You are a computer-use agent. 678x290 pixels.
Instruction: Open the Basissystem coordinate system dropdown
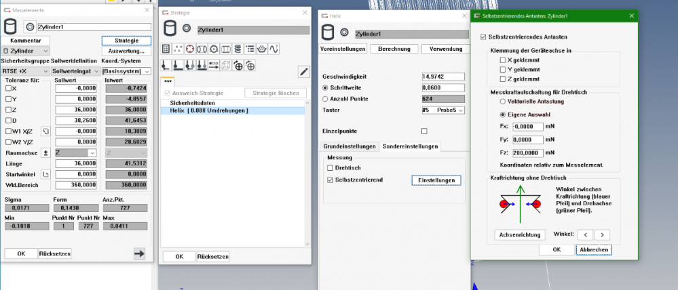coord(127,71)
